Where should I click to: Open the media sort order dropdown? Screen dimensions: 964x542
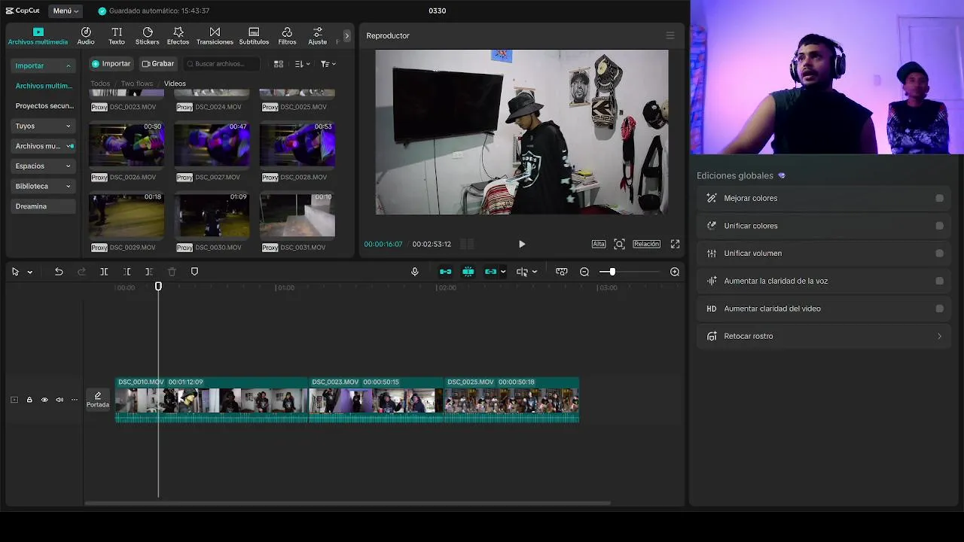pos(302,64)
